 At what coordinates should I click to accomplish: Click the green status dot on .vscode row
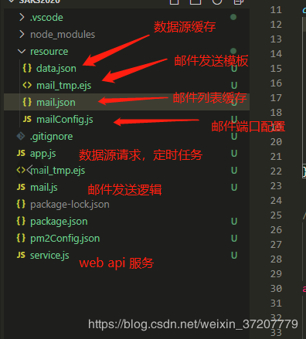(x=233, y=17)
